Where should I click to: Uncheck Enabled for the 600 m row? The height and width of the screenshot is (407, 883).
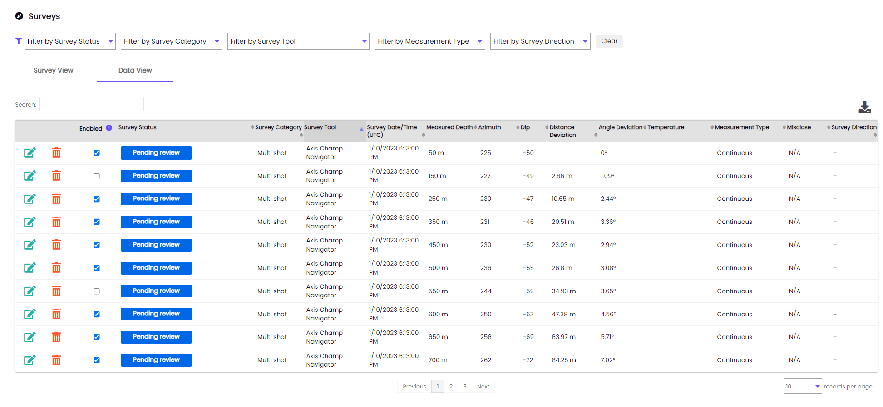pos(97,314)
